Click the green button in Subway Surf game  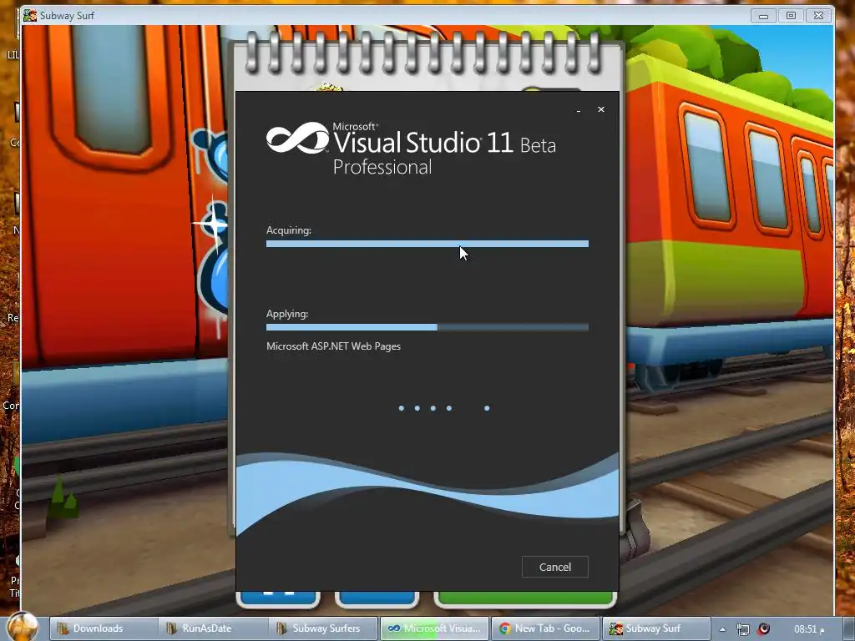(x=525, y=598)
